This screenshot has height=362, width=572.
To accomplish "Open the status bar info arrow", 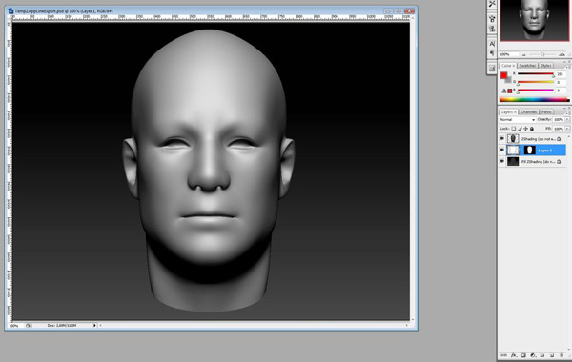I will point(94,325).
